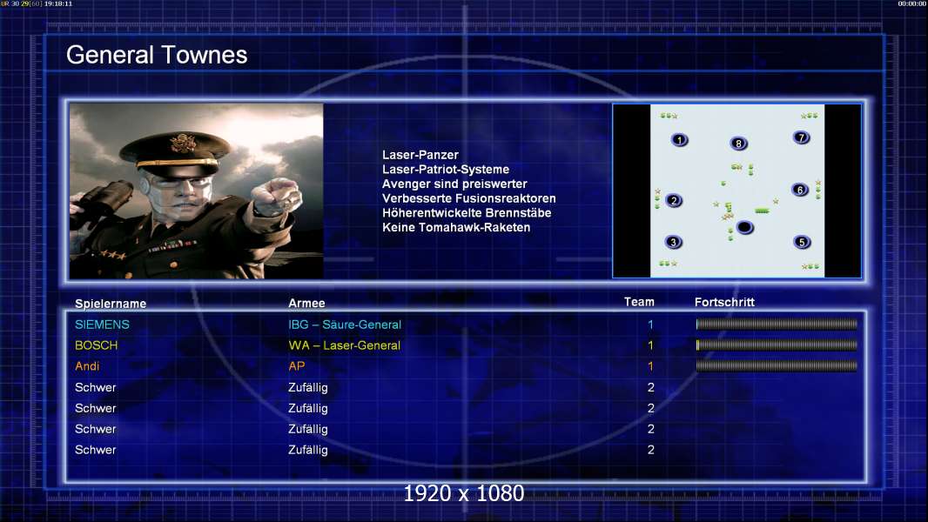Click start position 3 on minimap
928x522 pixels.
(673, 242)
